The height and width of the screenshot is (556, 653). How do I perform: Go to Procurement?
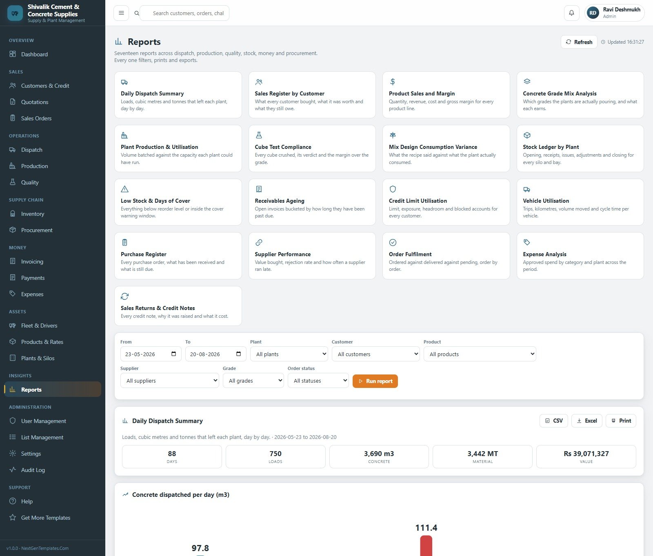[53, 230]
